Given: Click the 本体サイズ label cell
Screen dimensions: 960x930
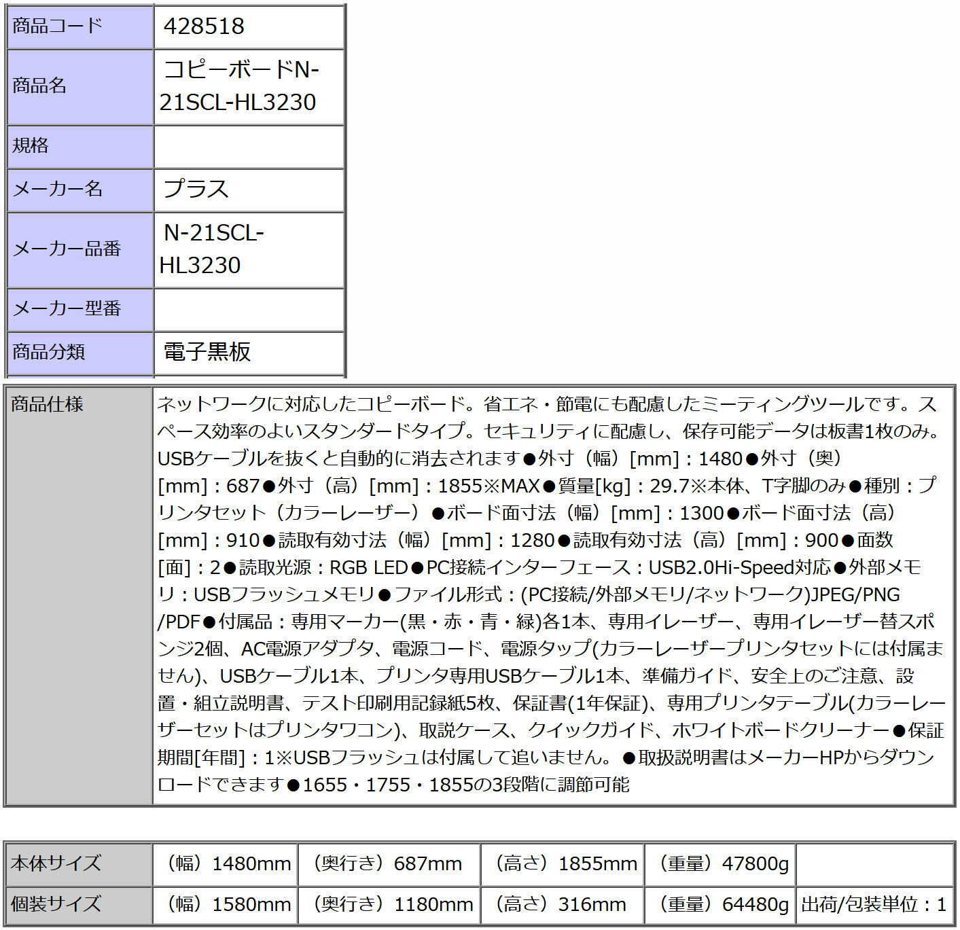Looking at the screenshot, I should tap(78, 865).
